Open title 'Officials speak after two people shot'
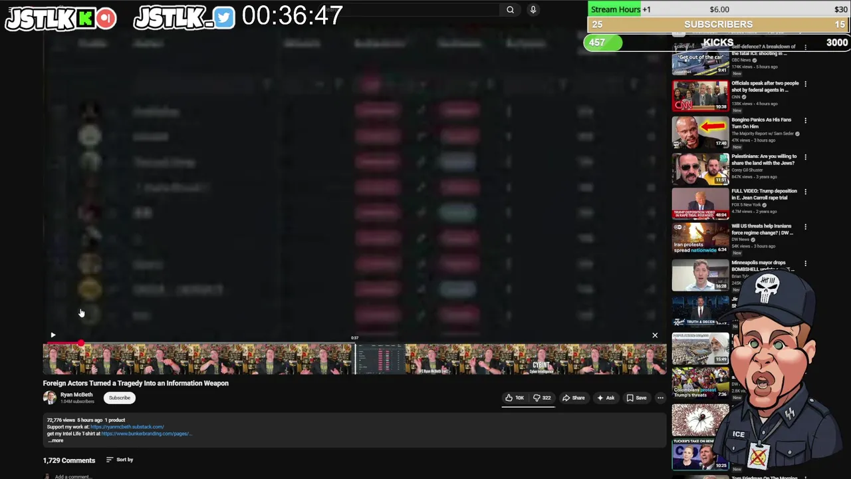Screen dimensions: 851x479 765,86
